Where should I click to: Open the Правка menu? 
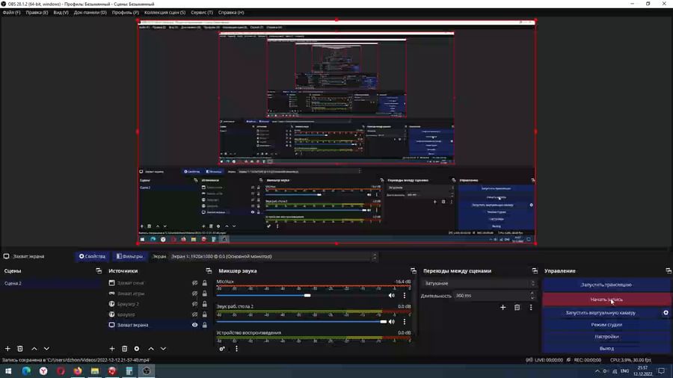pyautogui.click(x=37, y=13)
